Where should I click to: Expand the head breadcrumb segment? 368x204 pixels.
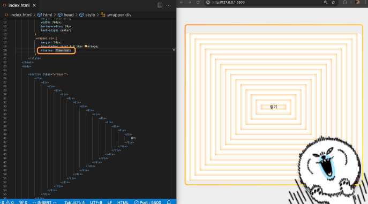66,15
